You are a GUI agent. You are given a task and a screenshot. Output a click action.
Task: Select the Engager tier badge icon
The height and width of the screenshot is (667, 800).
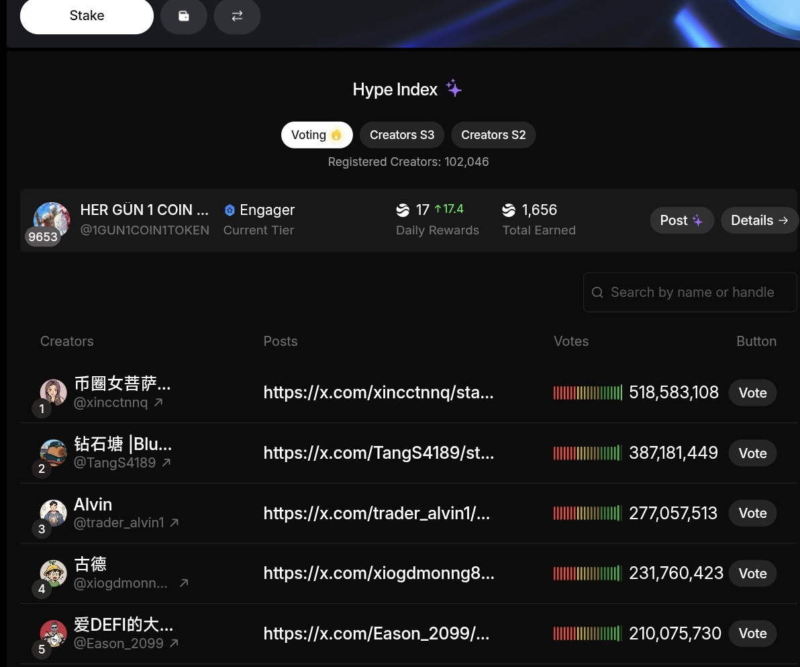pos(229,210)
